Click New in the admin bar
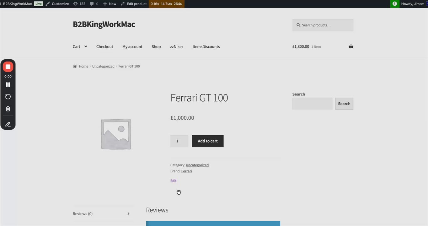428x226 pixels. [x=110, y=4]
